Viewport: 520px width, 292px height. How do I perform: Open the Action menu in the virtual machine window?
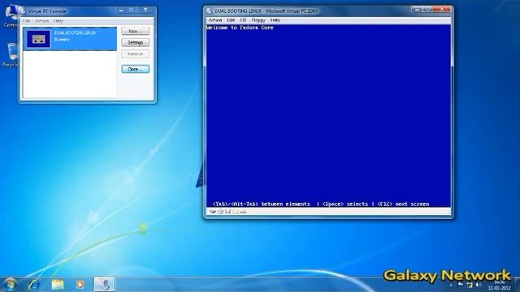(214, 20)
